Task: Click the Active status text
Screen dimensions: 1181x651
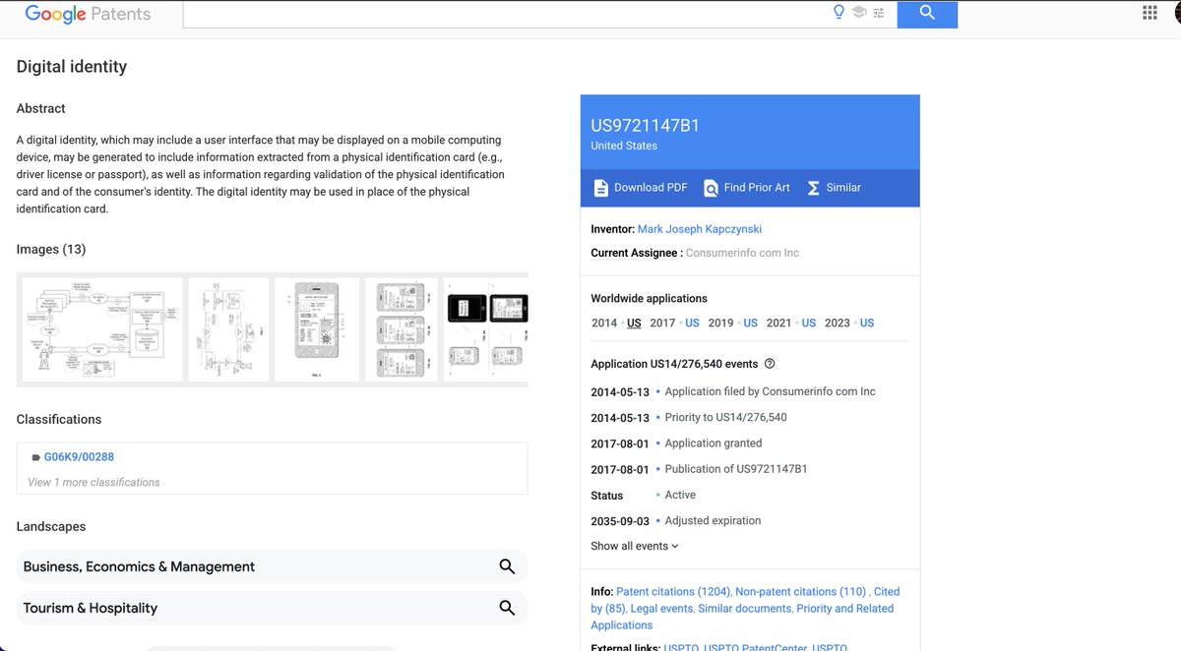Action: 680,495
